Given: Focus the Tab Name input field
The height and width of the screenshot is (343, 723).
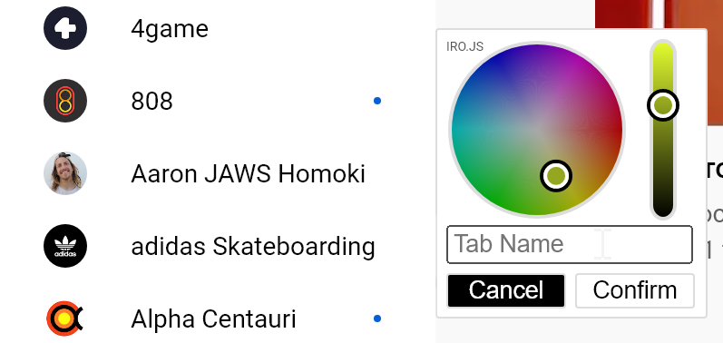Looking at the screenshot, I should [570, 244].
